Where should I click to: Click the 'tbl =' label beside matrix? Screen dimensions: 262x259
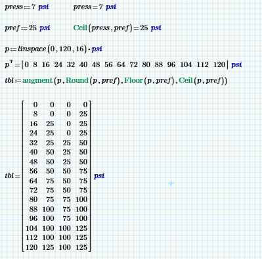pos(12,176)
